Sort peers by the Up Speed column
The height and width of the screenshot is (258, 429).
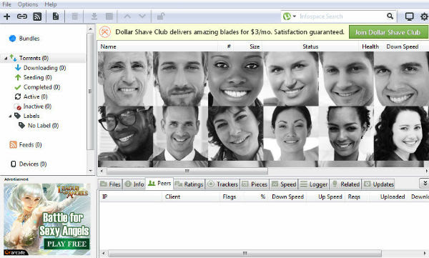tap(330, 197)
